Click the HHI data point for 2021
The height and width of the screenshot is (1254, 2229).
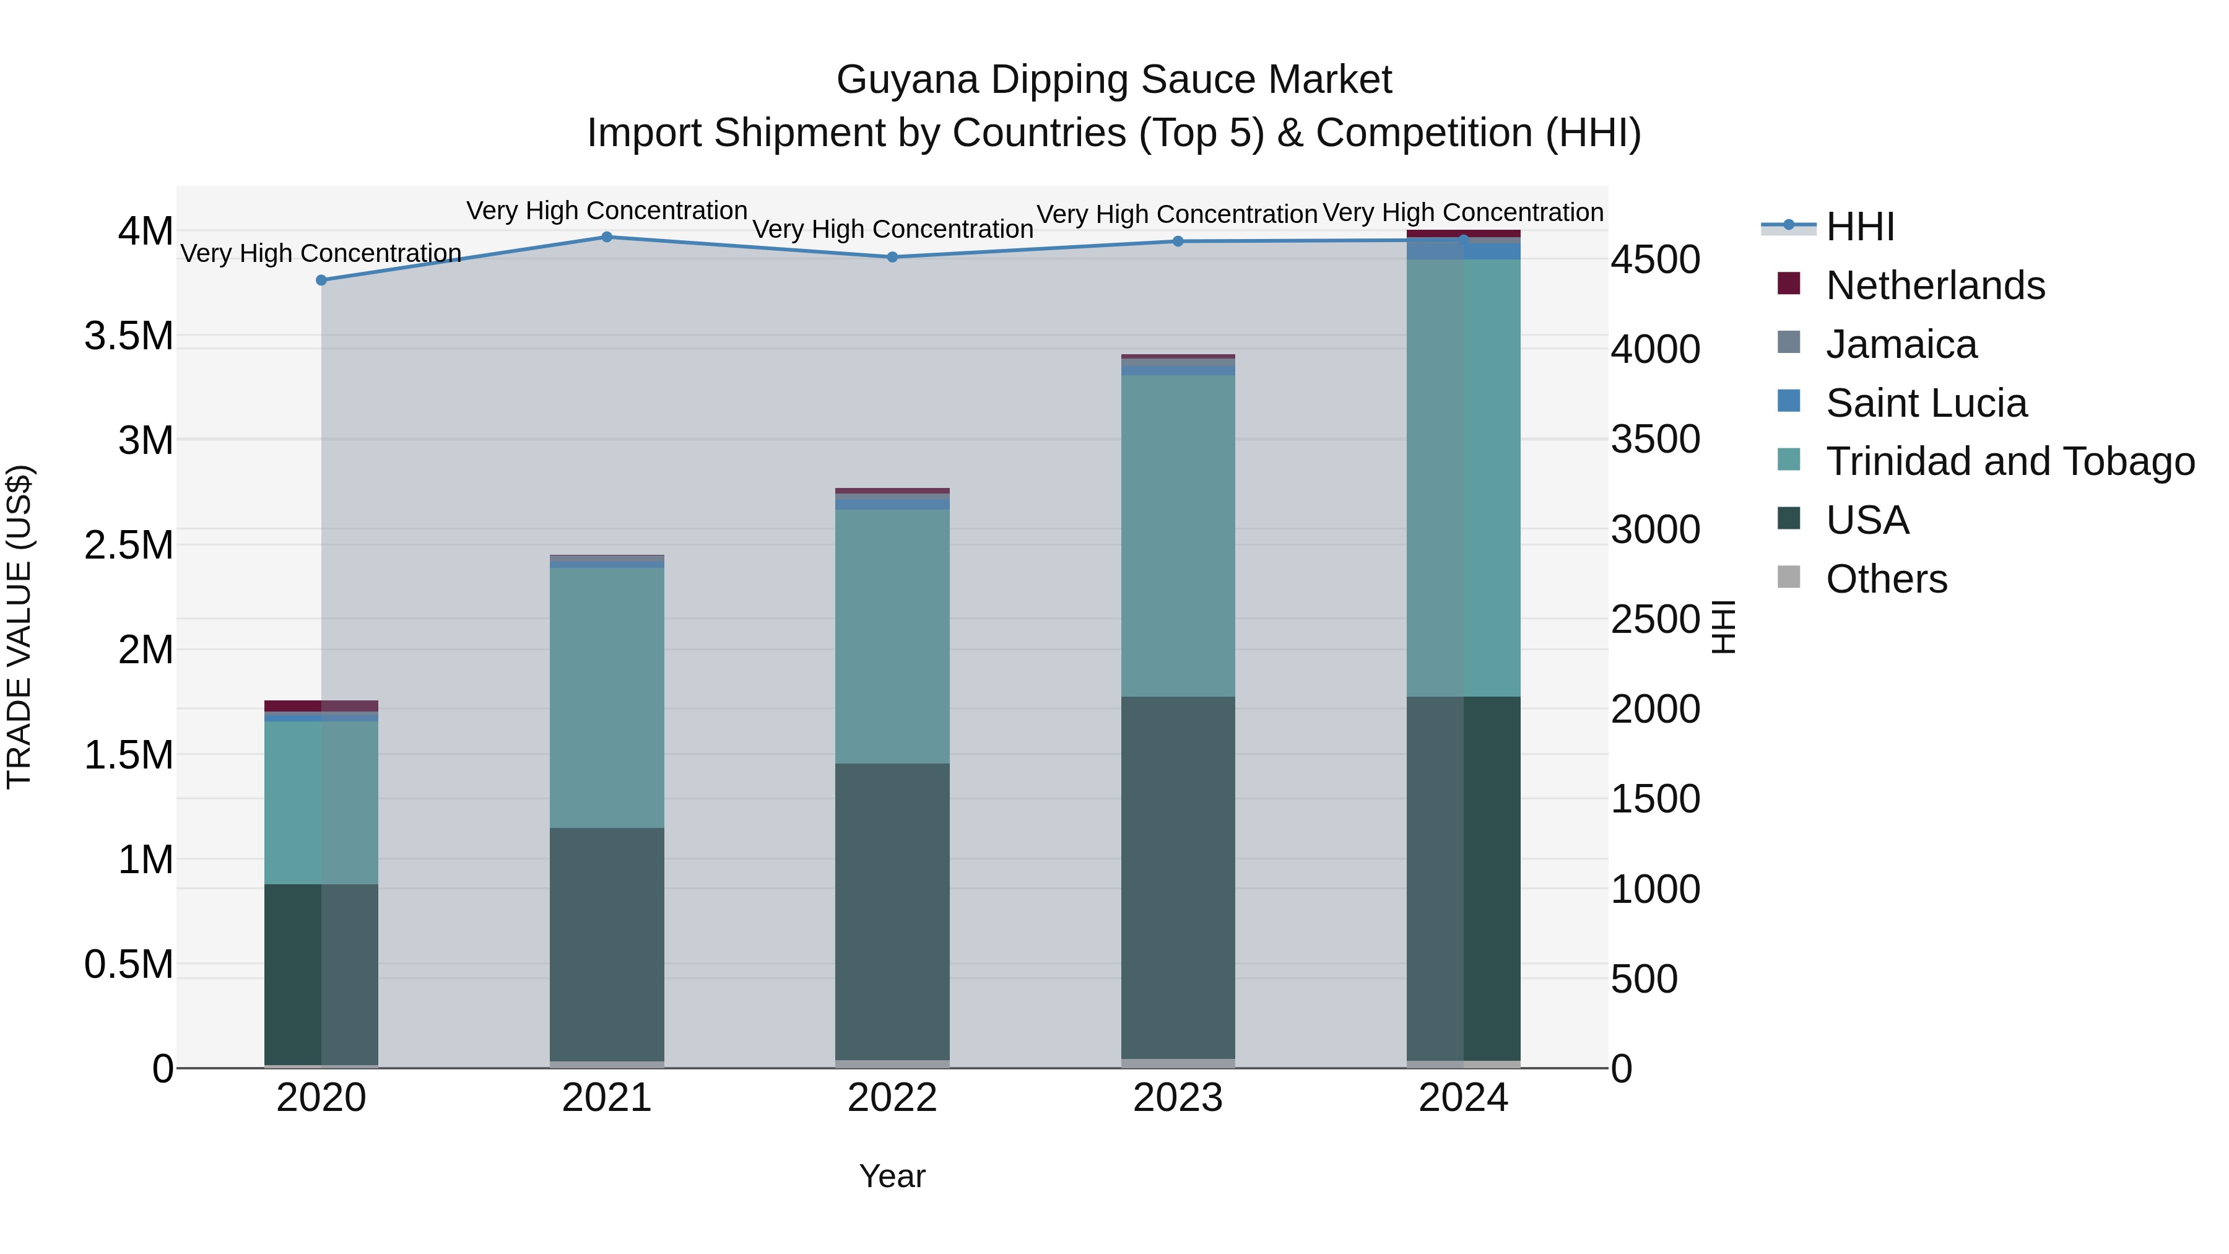pyautogui.click(x=607, y=237)
